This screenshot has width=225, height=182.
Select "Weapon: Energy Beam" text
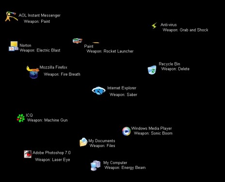click(125, 167)
